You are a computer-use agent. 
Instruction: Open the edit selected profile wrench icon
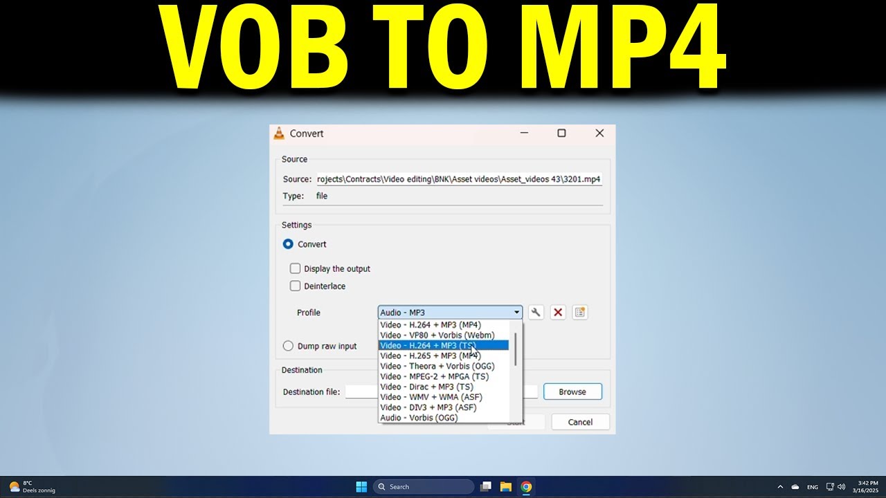tap(536, 312)
